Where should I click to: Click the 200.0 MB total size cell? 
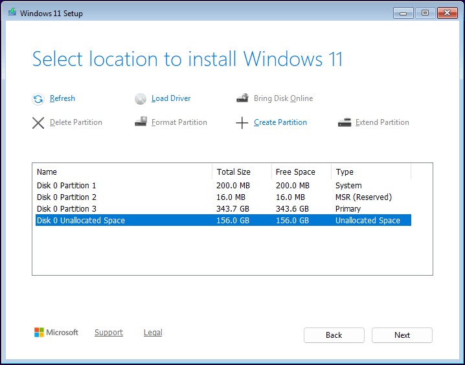click(233, 186)
